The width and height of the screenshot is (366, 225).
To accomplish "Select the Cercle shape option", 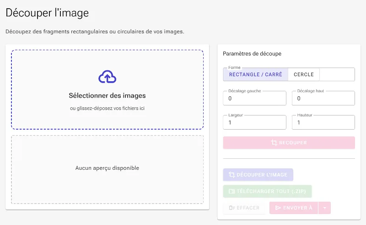I will pos(304,74).
